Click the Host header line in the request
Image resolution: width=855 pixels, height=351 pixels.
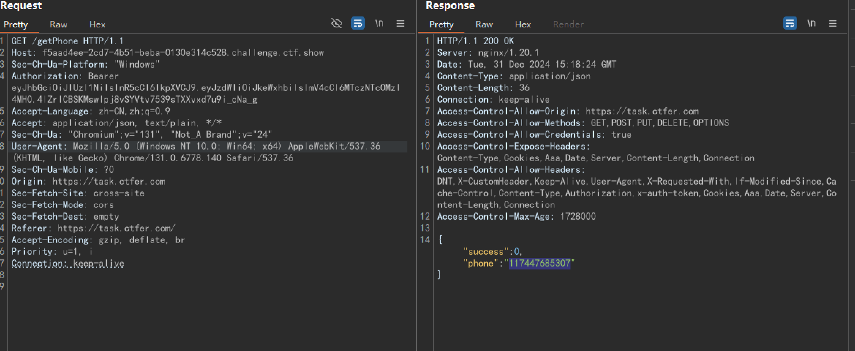[167, 53]
